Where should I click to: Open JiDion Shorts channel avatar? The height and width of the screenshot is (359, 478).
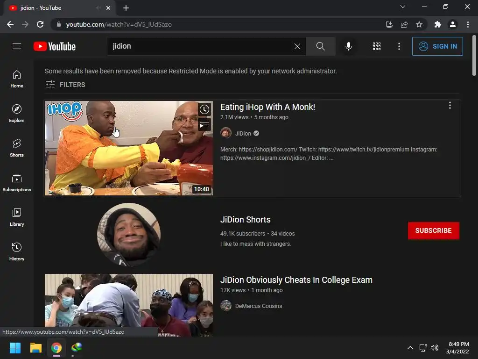[x=129, y=235]
